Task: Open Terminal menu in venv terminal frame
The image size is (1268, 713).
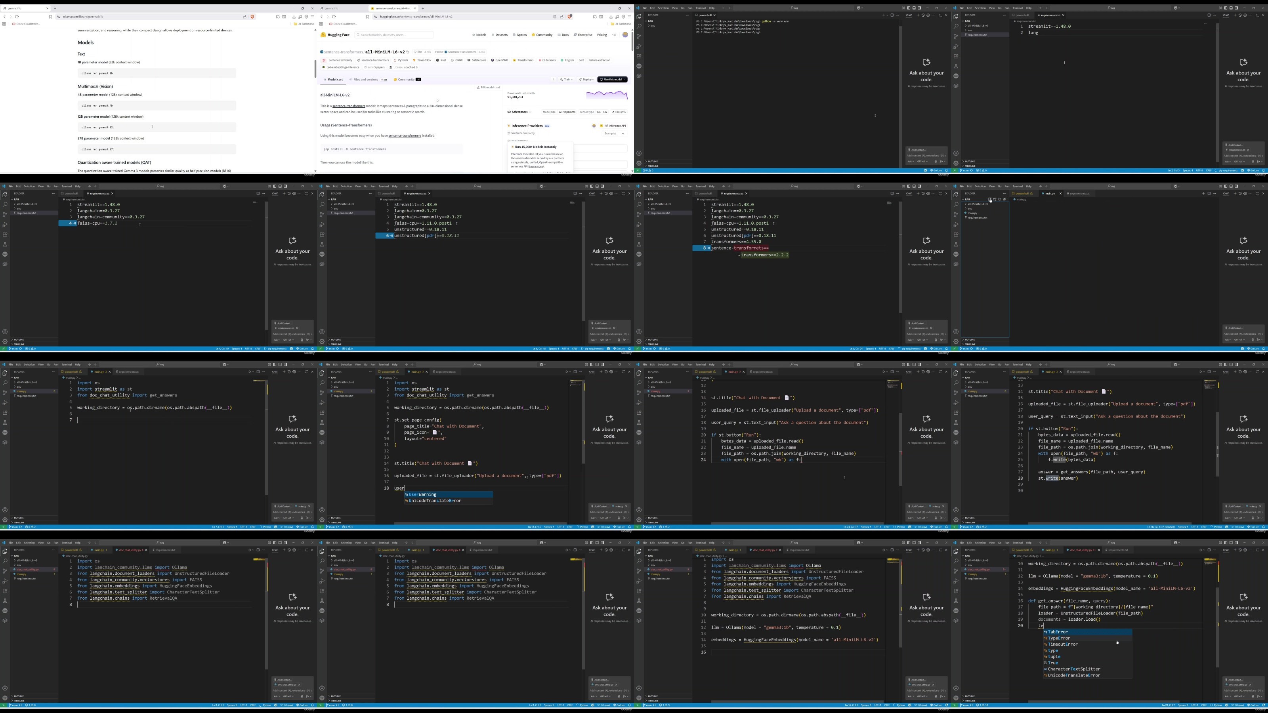Action: click(701, 8)
